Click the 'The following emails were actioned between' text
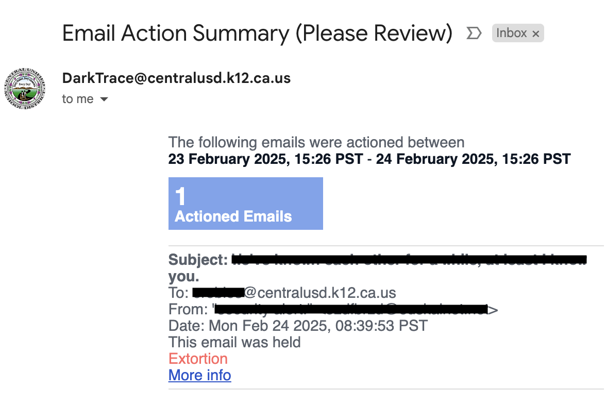 (x=316, y=142)
